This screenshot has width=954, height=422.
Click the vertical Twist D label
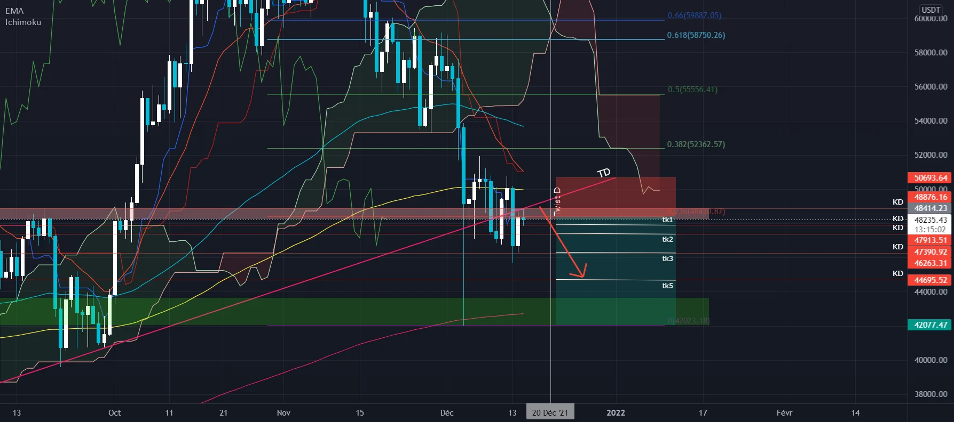tap(557, 201)
